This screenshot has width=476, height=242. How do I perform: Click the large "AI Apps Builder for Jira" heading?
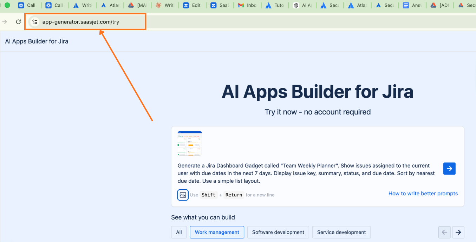tap(318, 92)
